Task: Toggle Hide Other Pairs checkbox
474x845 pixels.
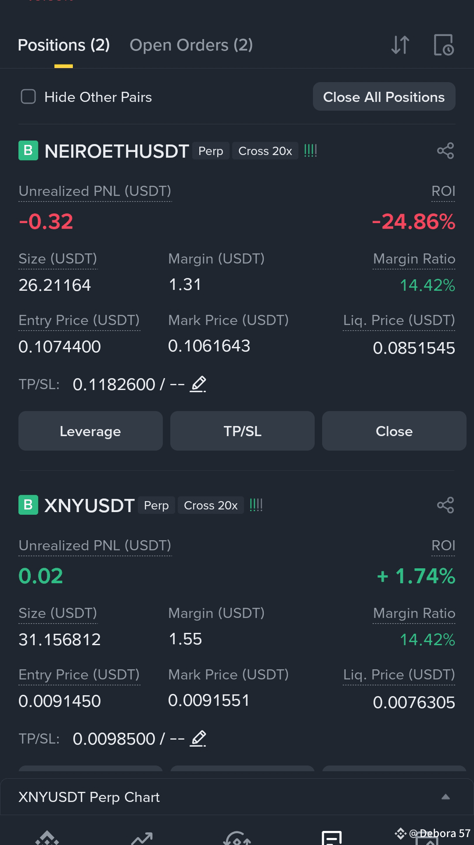Action: click(29, 97)
